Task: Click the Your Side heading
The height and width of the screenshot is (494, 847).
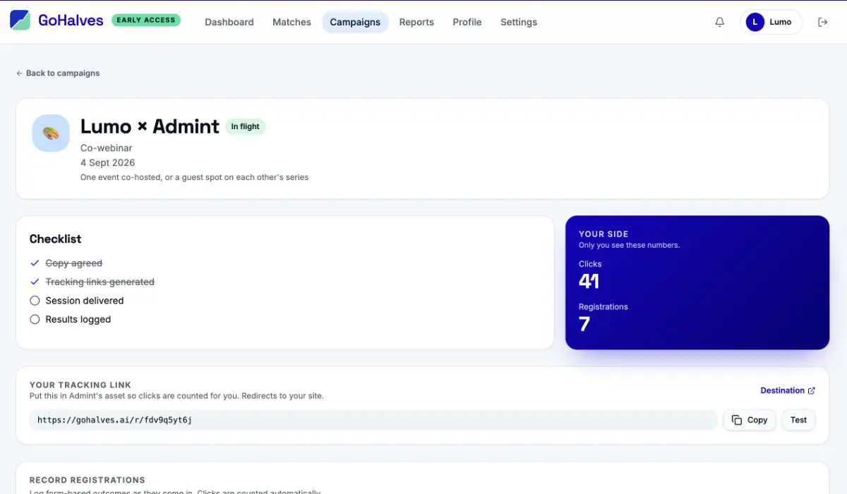Action: [x=603, y=234]
